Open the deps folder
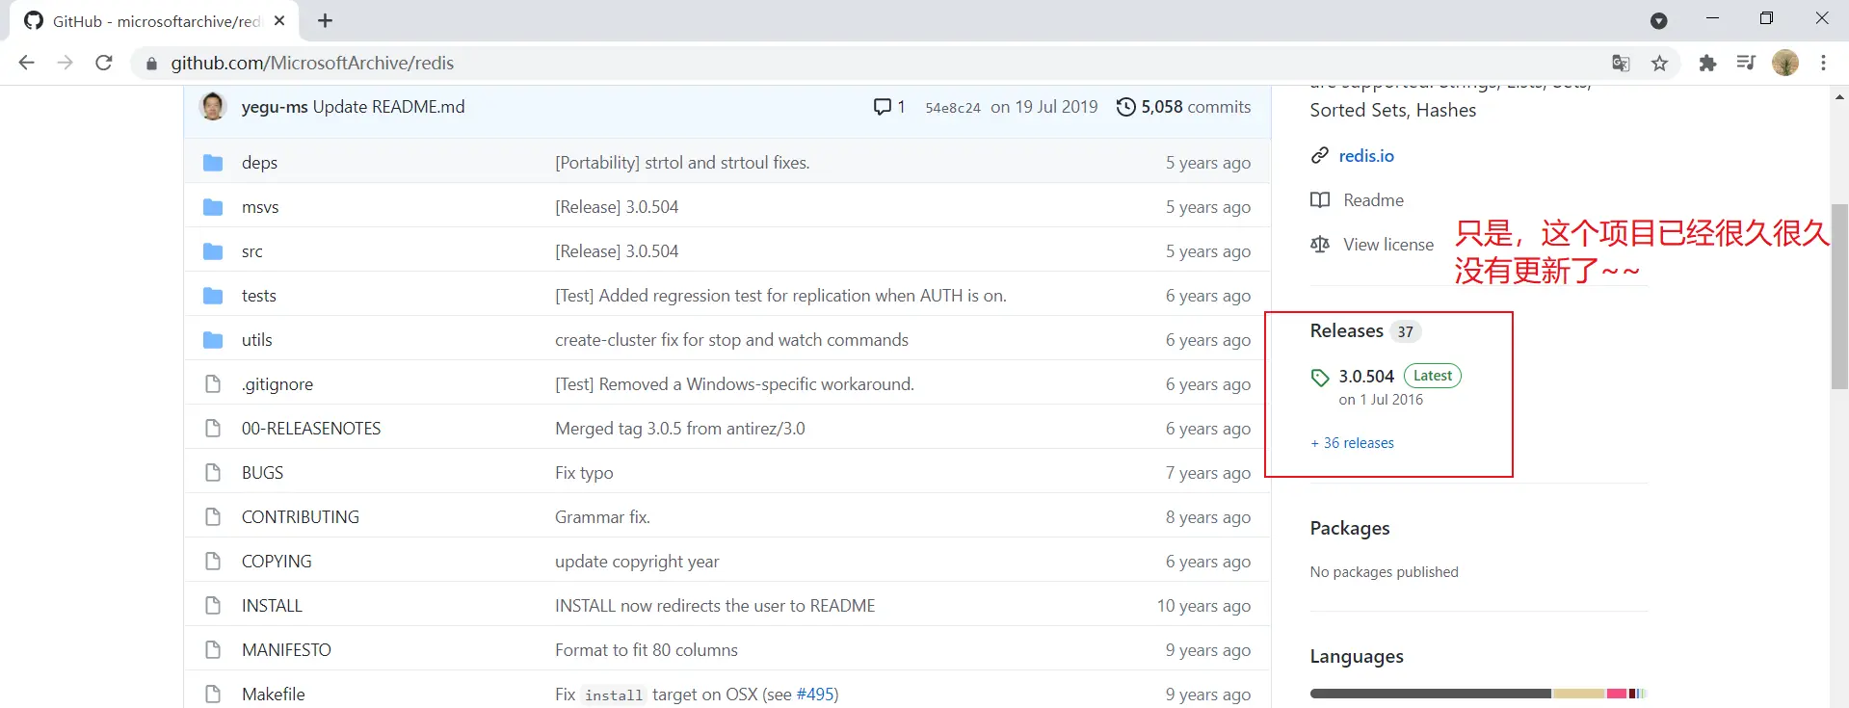Viewport: 1849px width, 708px height. coord(259,163)
